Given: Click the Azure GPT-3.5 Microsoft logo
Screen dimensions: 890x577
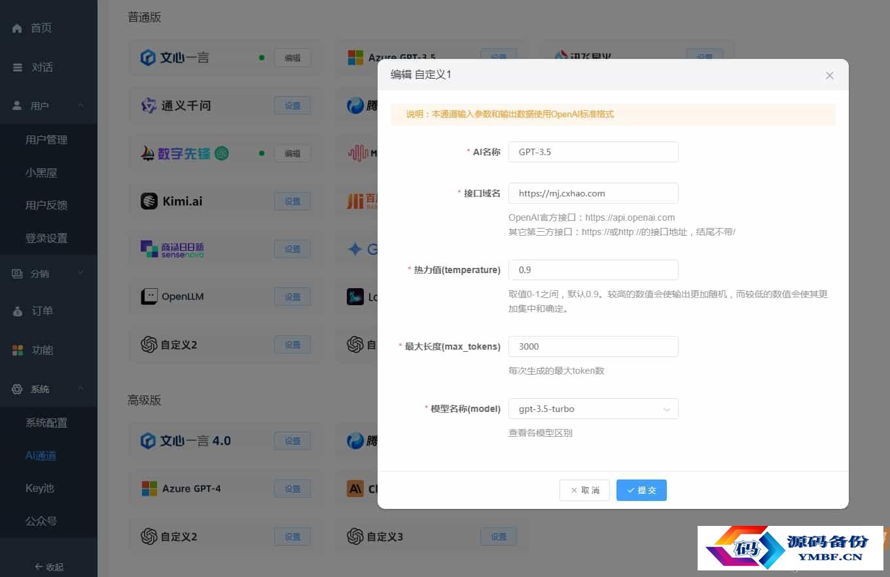Looking at the screenshot, I should (x=355, y=58).
